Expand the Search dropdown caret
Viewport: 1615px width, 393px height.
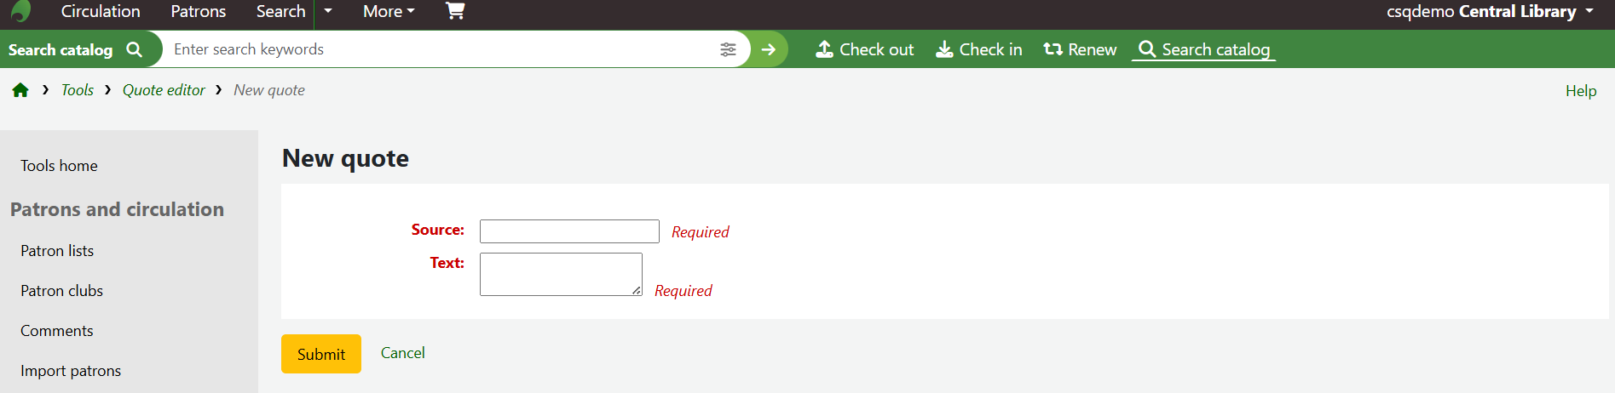tap(328, 11)
